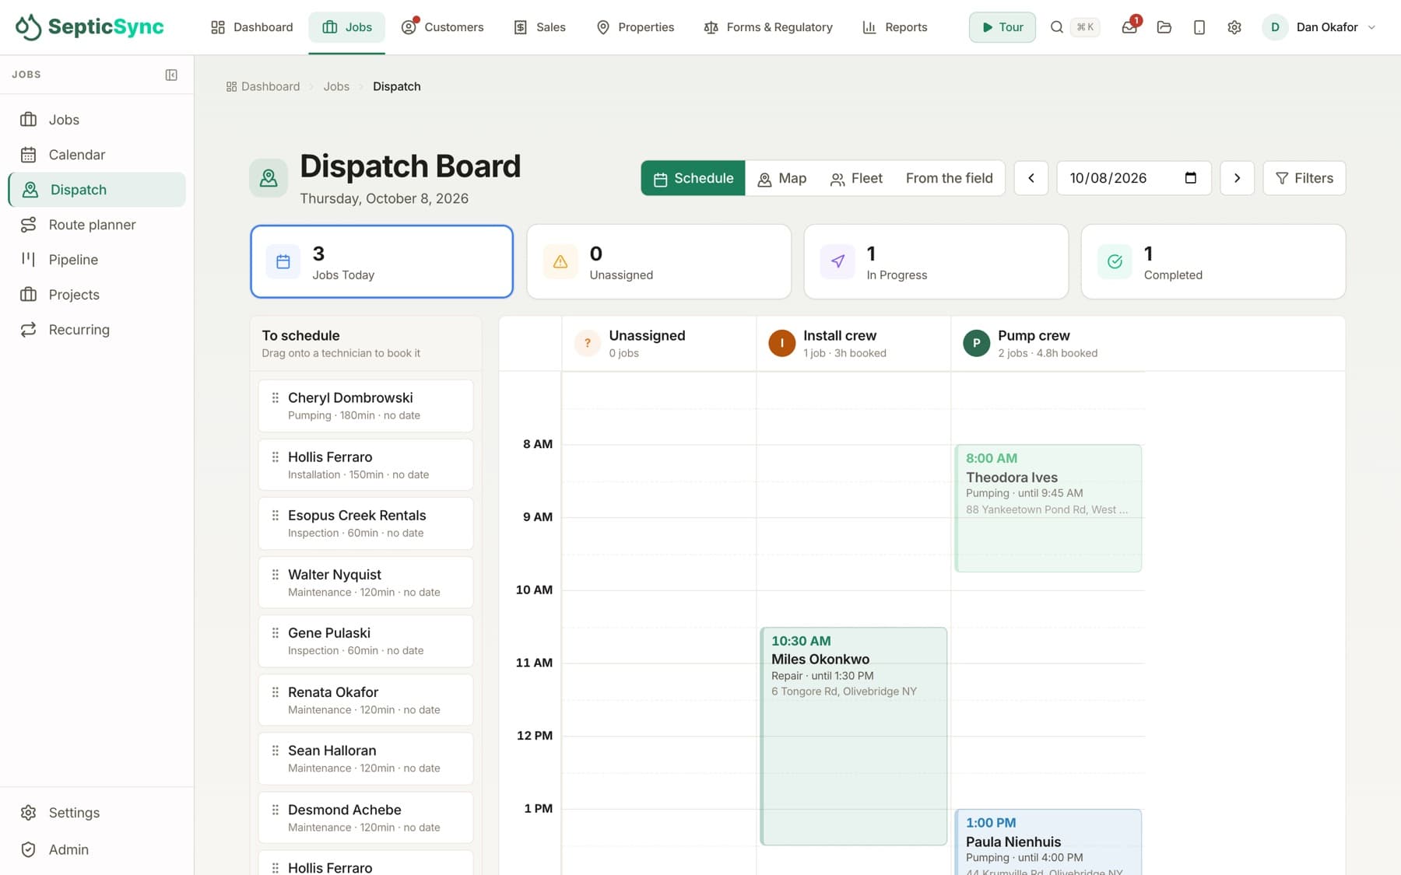This screenshot has width=1401, height=875.
Task: Collapse the Jobs sidebar panel
Action: pos(171,75)
